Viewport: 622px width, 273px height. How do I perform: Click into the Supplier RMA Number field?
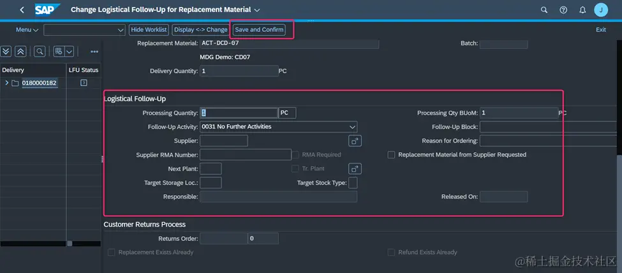(245, 155)
